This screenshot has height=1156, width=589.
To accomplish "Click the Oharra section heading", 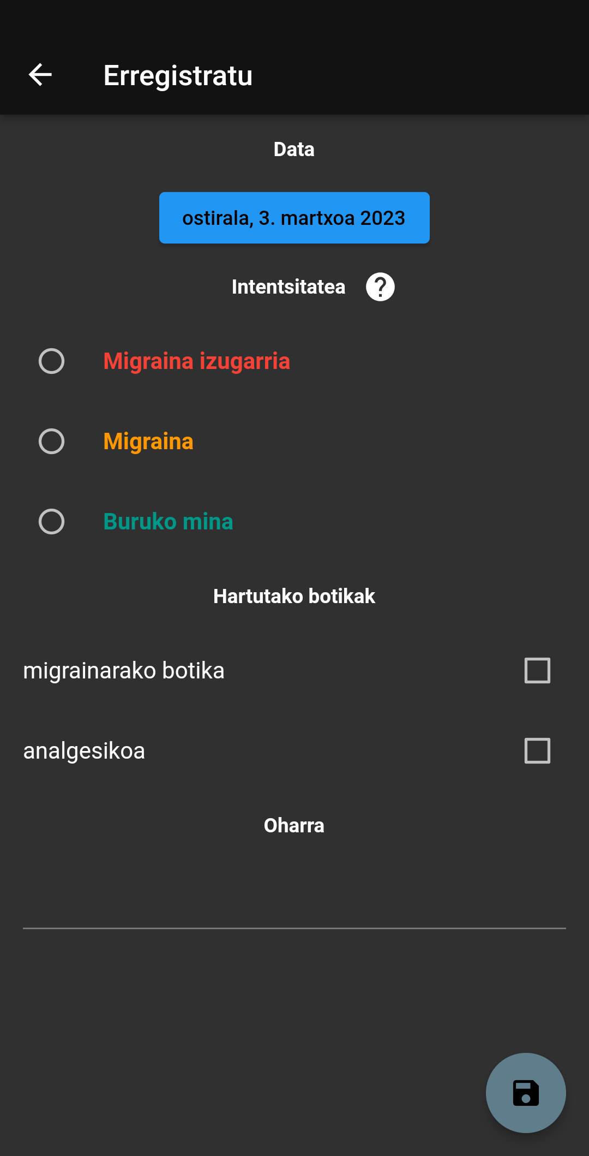I will pos(294,825).
